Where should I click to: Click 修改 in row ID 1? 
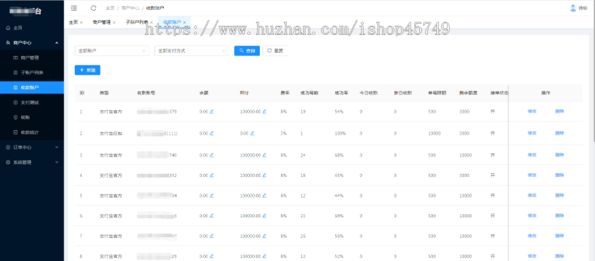pos(532,112)
